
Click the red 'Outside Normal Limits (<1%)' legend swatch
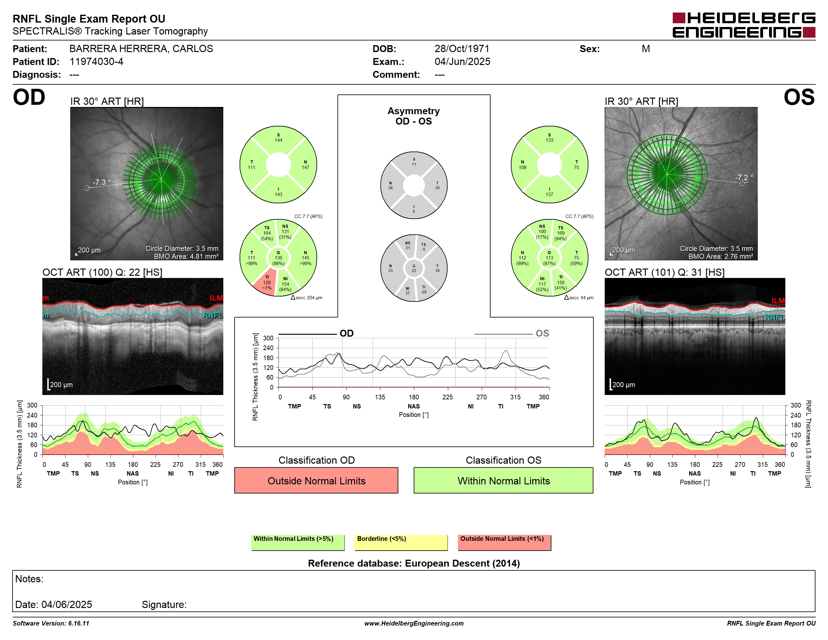click(x=504, y=542)
